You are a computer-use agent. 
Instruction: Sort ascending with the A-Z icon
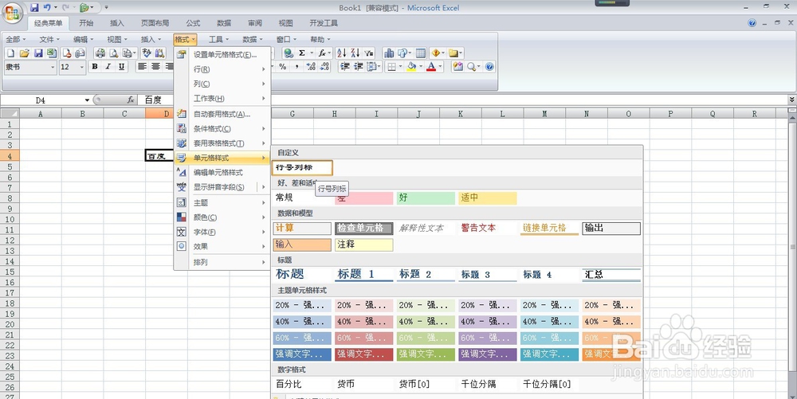(341, 53)
